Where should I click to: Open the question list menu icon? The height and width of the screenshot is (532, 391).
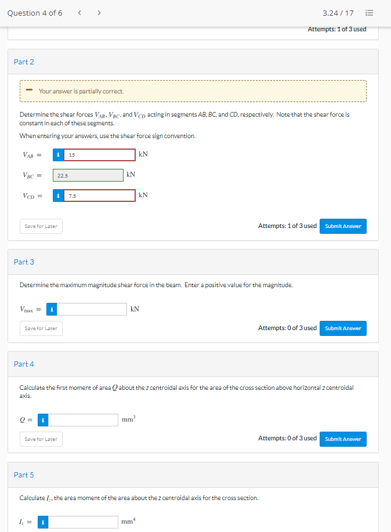point(371,13)
